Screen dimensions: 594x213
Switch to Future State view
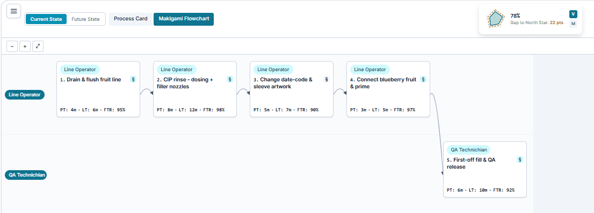85,19
